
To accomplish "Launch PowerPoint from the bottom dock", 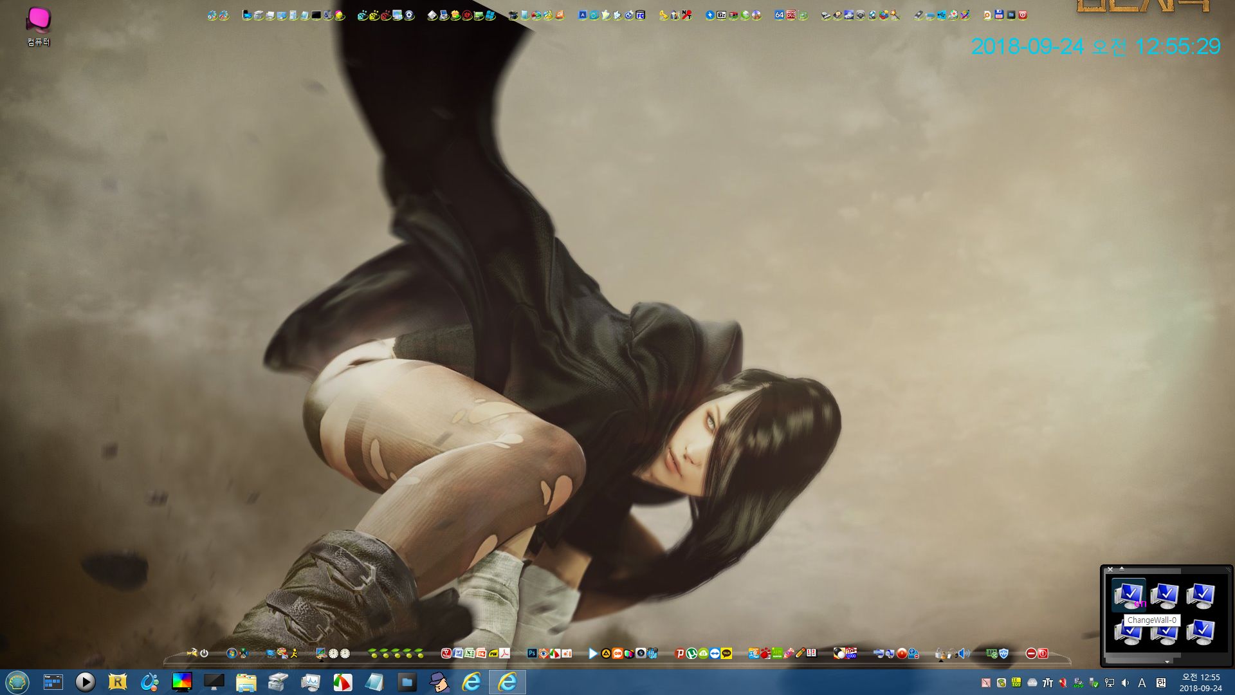I will click(x=481, y=653).
